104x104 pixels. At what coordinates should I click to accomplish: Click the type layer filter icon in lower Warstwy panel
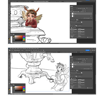coord(82,59)
